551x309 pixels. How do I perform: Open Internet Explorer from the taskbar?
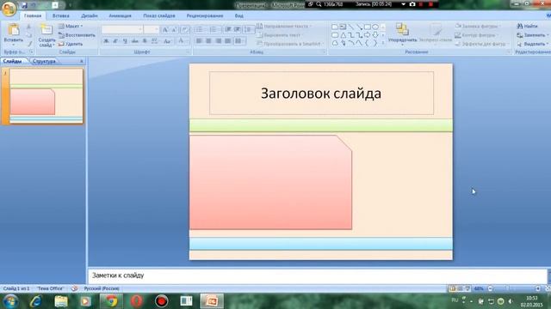pos(36,301)
